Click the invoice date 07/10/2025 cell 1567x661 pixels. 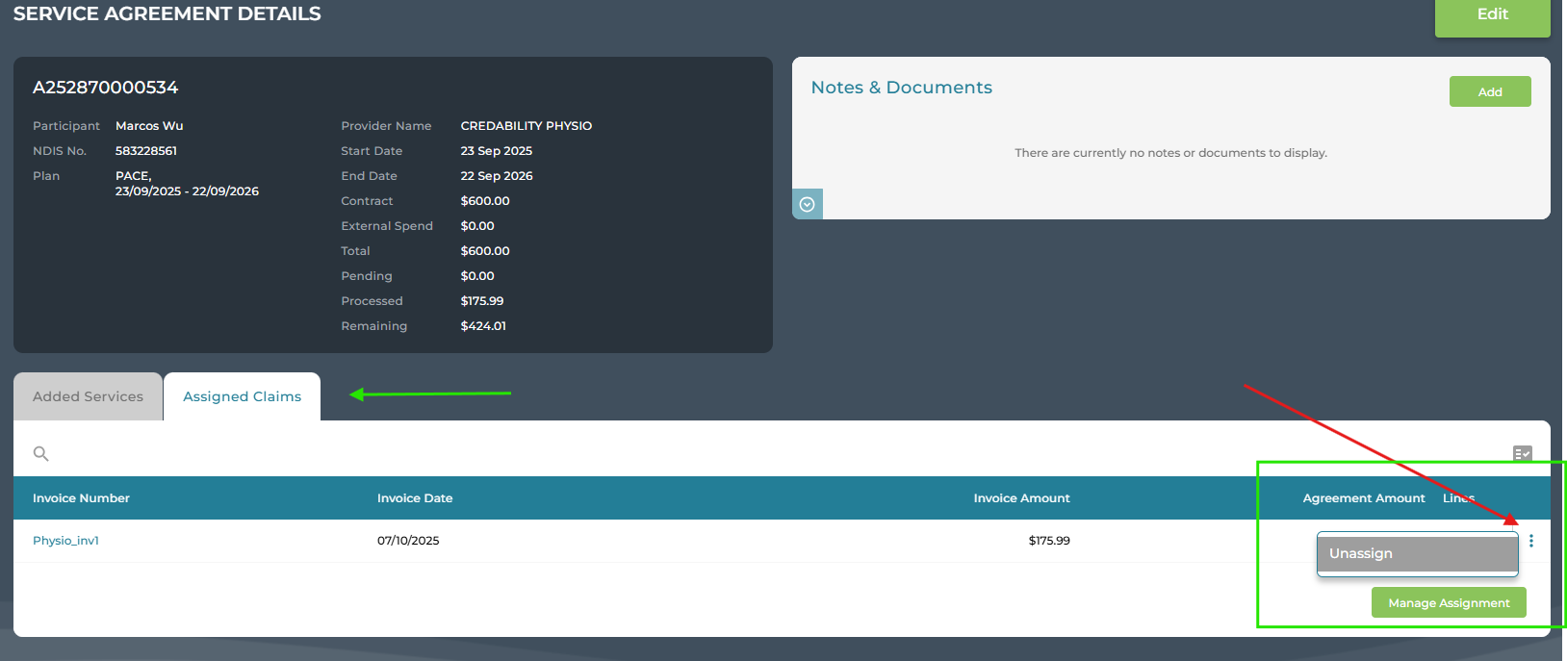pos(408,541)
